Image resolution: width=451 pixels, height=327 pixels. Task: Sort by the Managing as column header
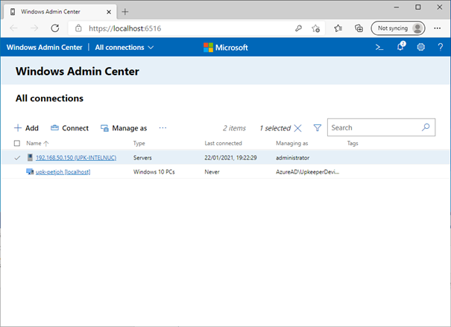pos(292,143)
